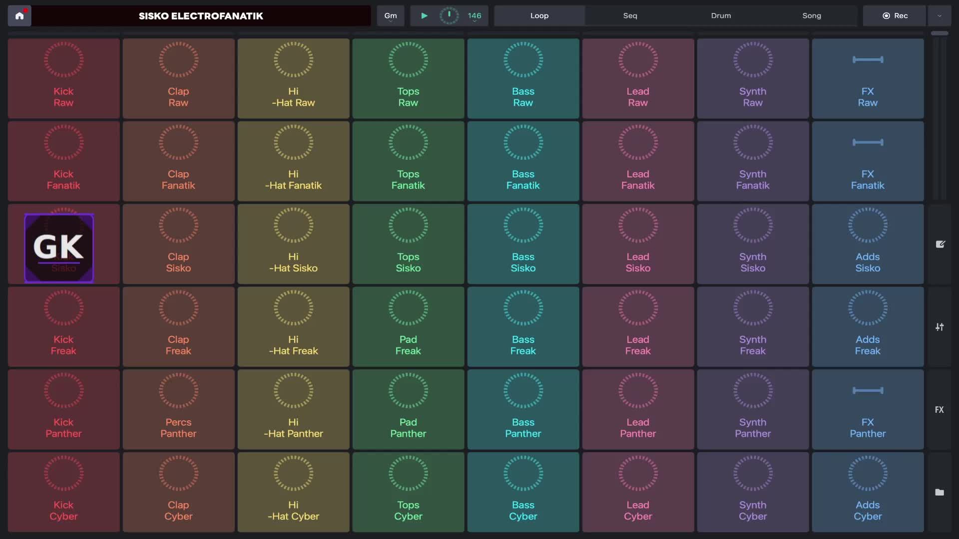Fire the FX Fanatik one-shot pad

[868, 162]
